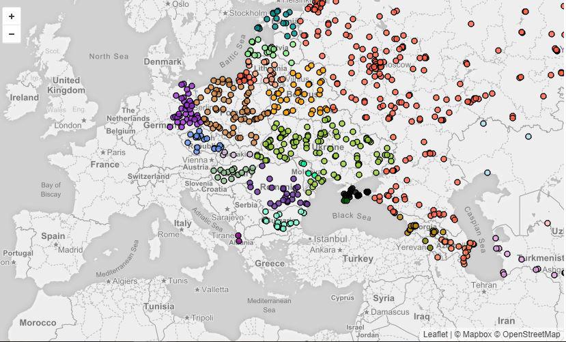Zoom in with the plus button
Screen dimensions: 566x342
coord(12,16)
